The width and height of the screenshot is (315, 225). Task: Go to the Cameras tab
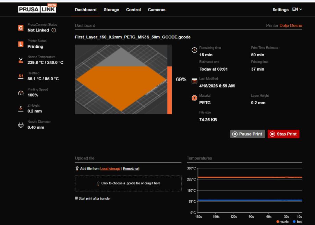click(x=156, y=10)
